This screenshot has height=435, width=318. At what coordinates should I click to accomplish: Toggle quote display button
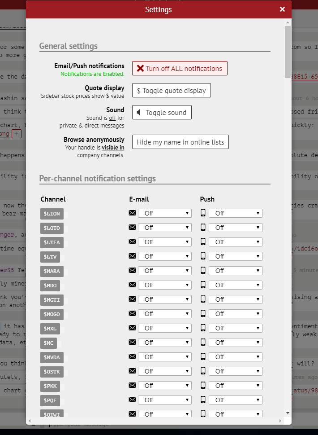(x=171, y=90)
